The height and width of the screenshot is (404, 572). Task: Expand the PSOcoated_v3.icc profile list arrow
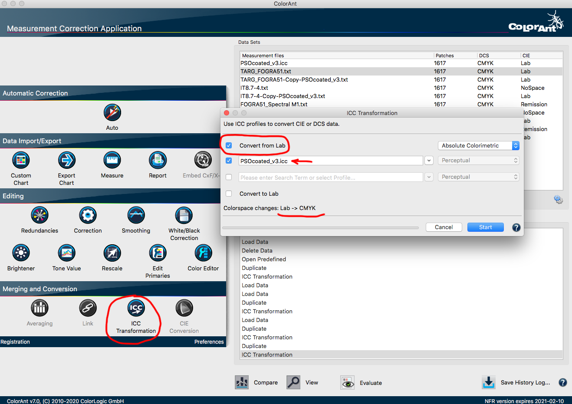coord(429,161)
